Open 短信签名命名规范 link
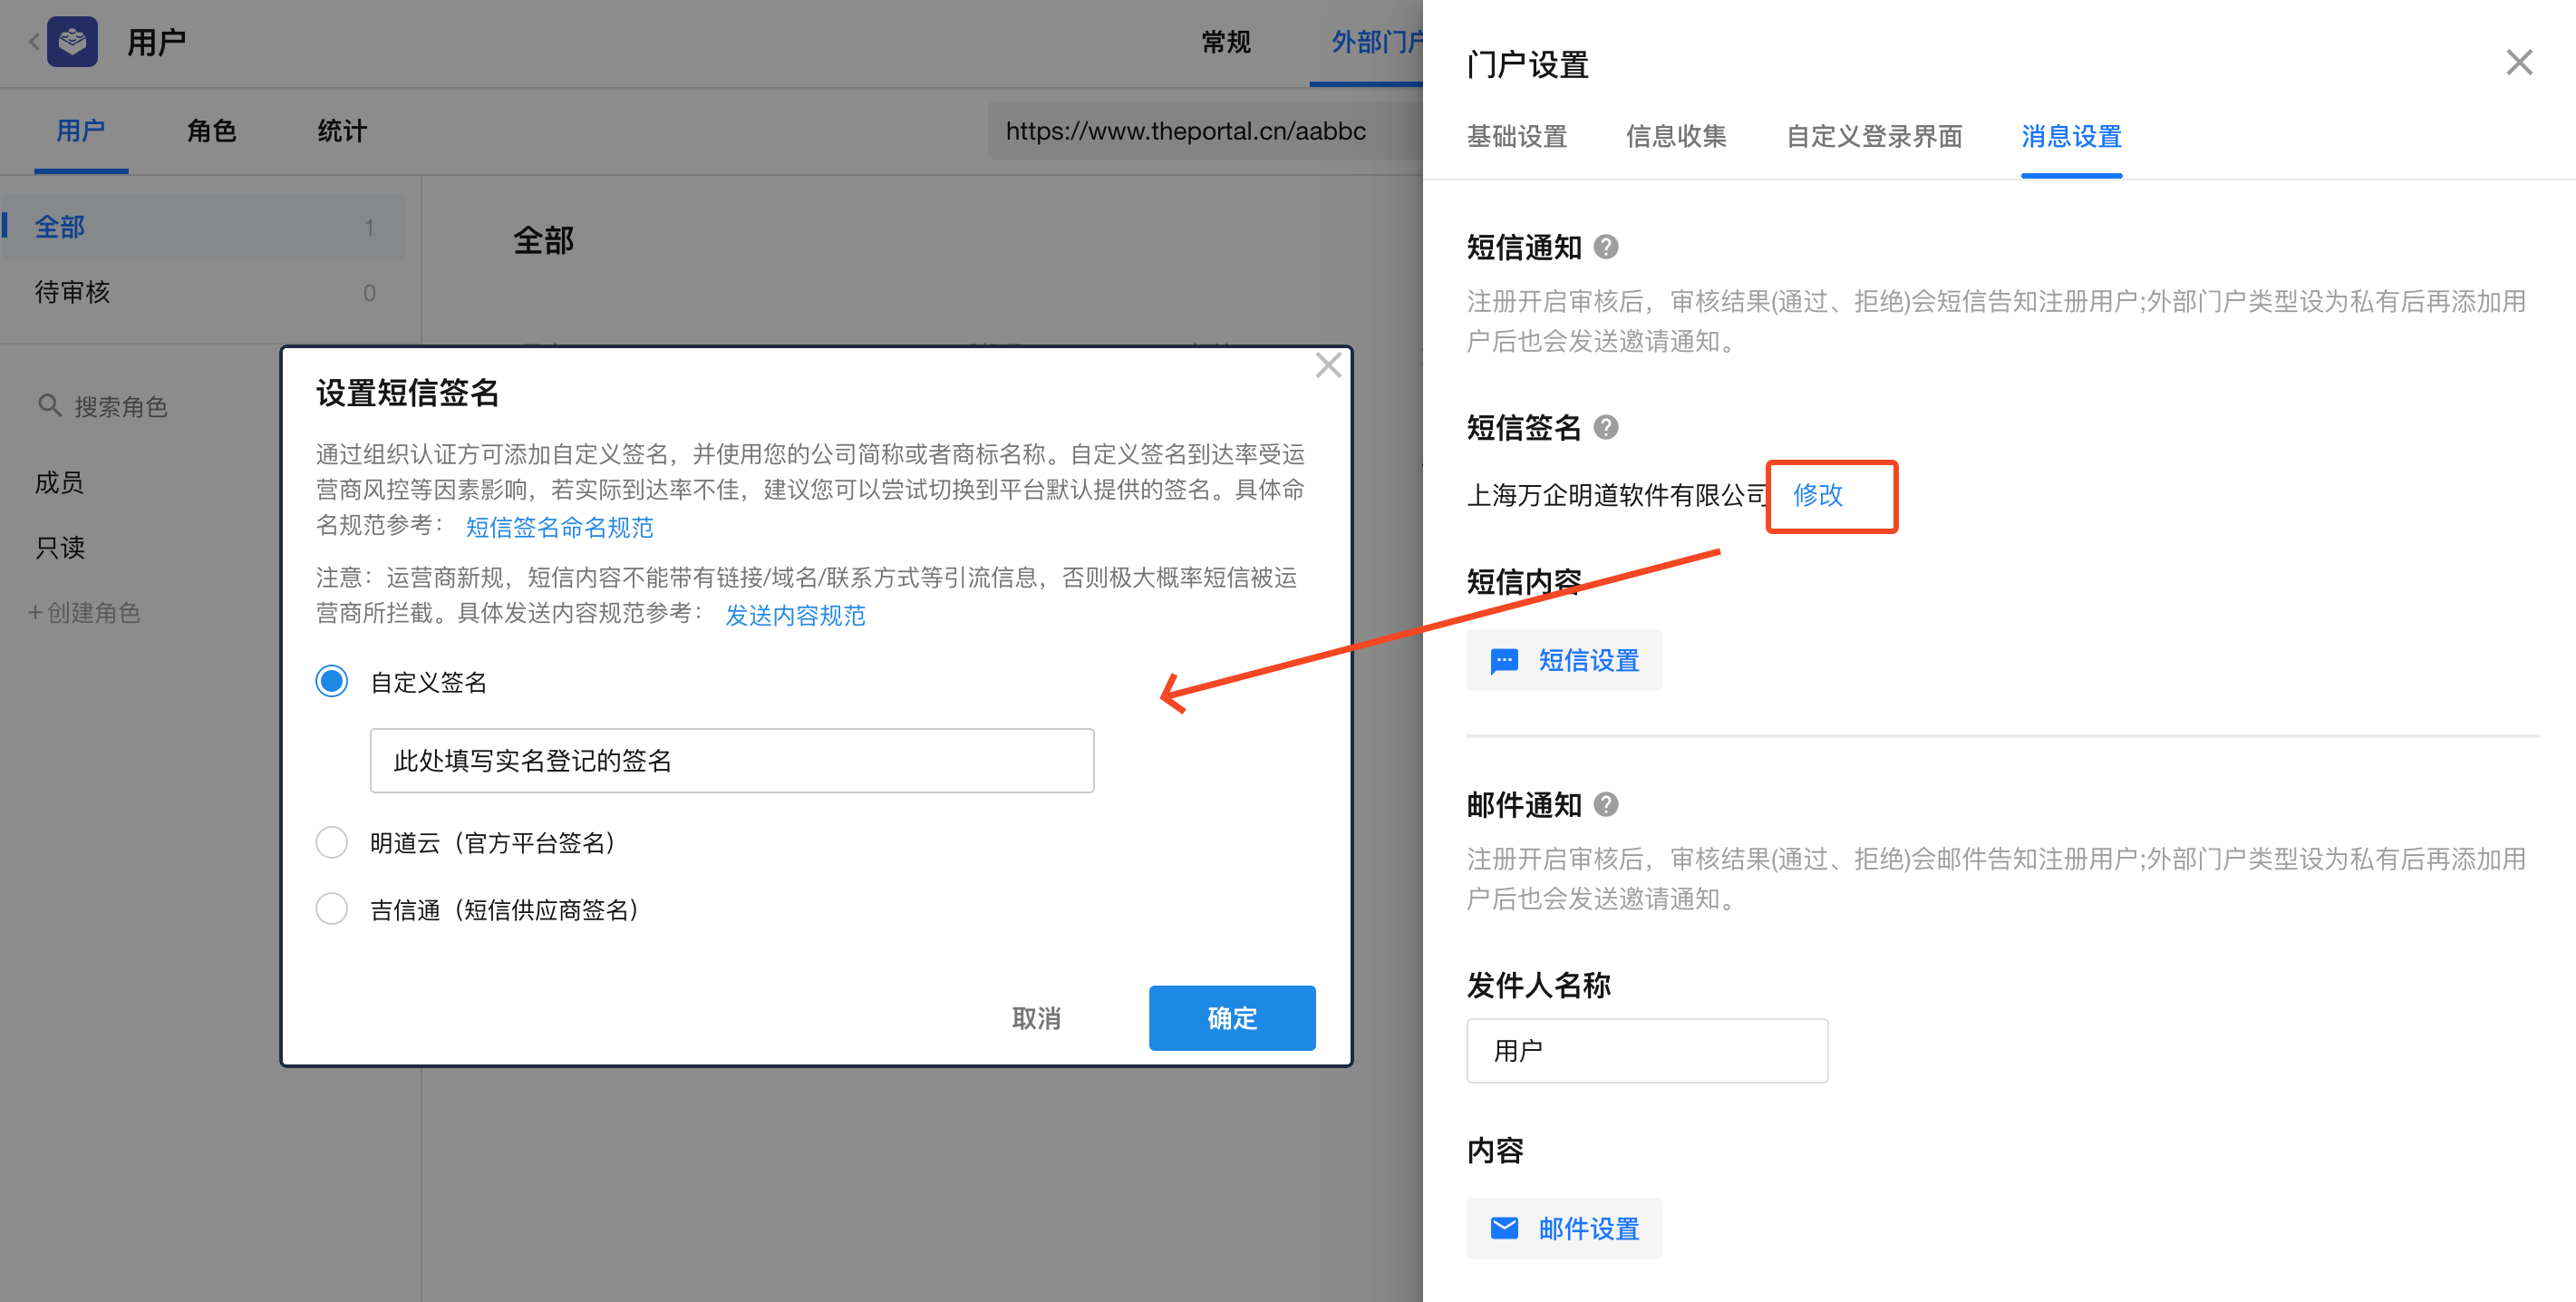Image resolution: width=2576 pixels, height=1302 pixels. click(x=559, y=527)
